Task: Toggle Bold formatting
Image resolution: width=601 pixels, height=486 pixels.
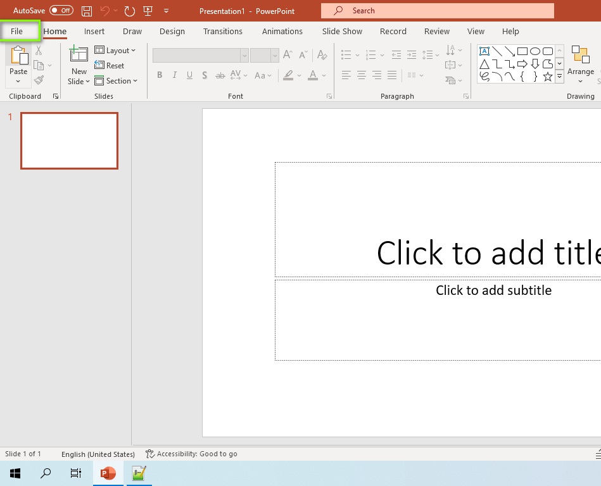Action: [160, 75]
